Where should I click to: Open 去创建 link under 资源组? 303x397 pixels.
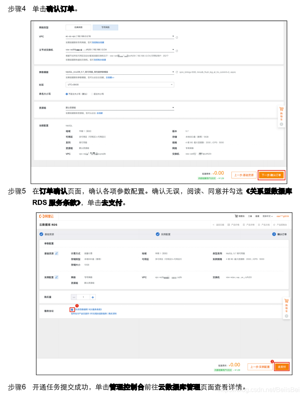click(x=99, y=113)
